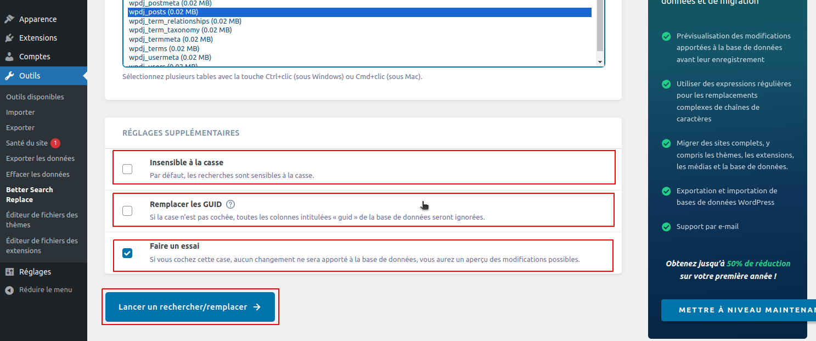Image resolution: width=816 pixels, height=341 pixels.
Task: Open Exporter les données menu item
Action: point(40,158)
